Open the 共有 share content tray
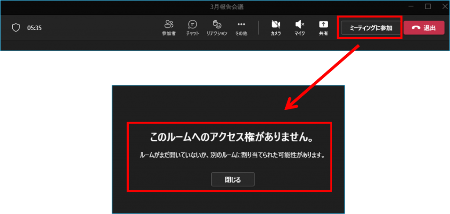 tap(323, 28)
